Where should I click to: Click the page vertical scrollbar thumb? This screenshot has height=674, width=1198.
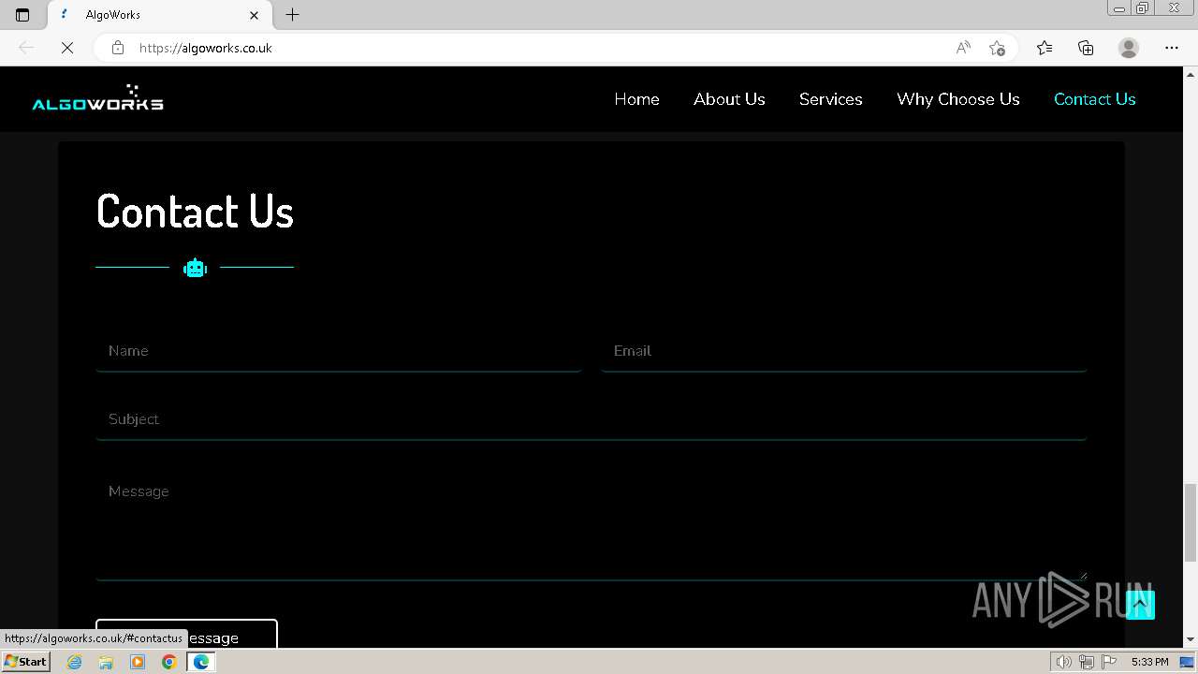[1190, 522]
